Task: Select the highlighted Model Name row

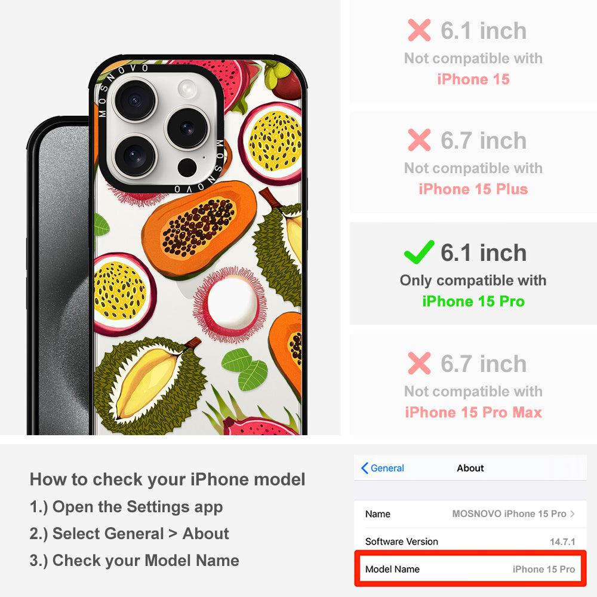Action: [x=470, y=569]
